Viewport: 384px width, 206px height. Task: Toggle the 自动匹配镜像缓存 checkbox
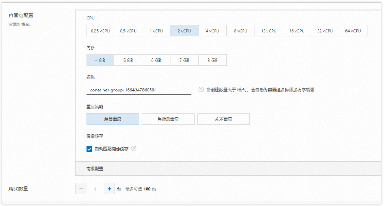click(x=89, y=149)
